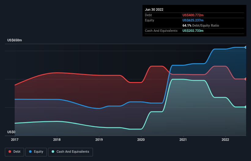Viewport: 251px width, 161px height.
Task: Click the blue dot in Equity legend
Action: (x=30, y=152)
